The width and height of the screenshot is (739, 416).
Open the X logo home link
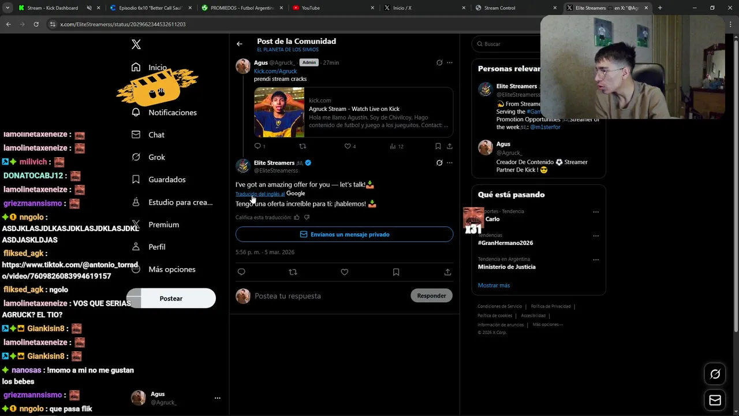136,44
